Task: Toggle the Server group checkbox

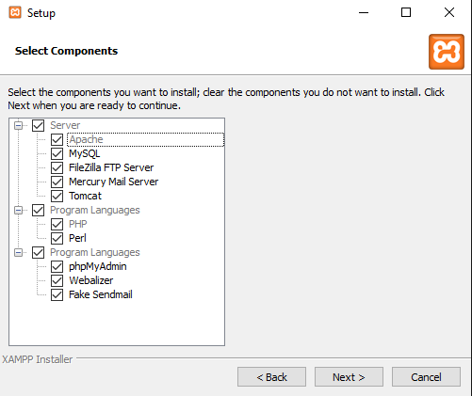Action: click(38, 125)
